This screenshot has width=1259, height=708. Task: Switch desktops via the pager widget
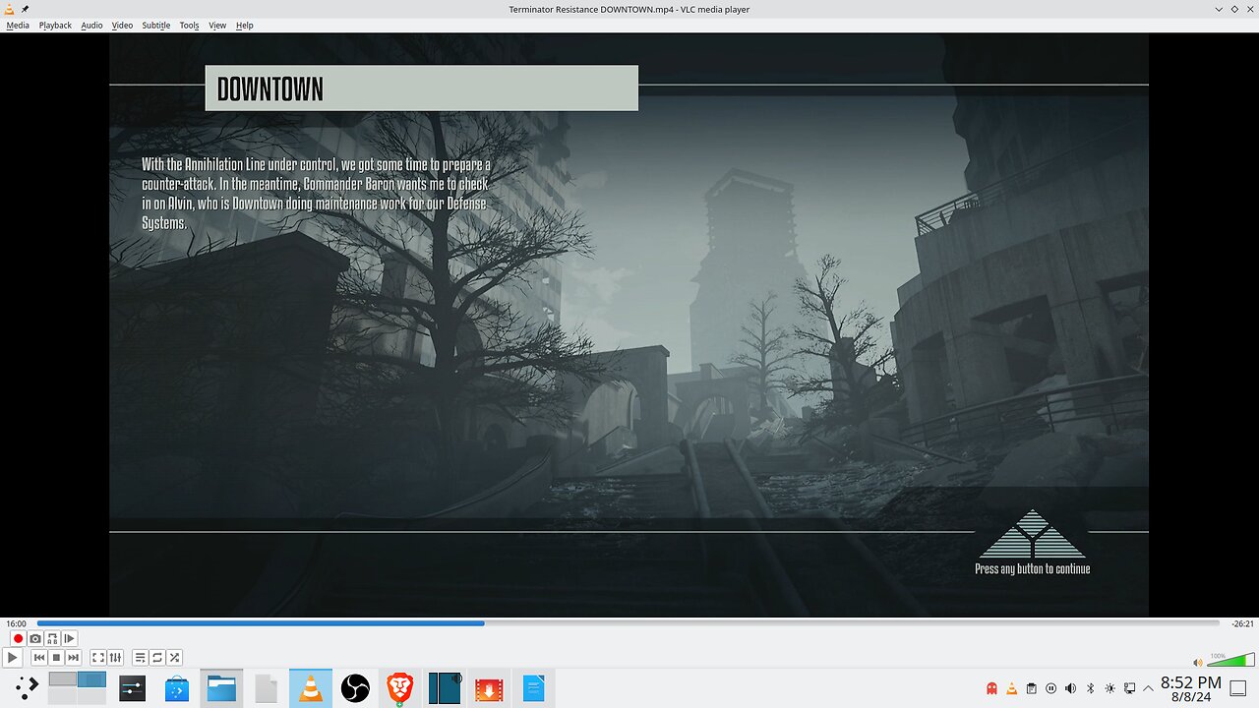coord(78,687)
